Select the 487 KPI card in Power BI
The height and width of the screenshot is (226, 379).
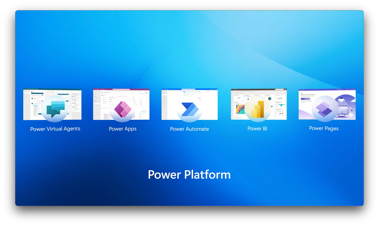coord(238,98)
